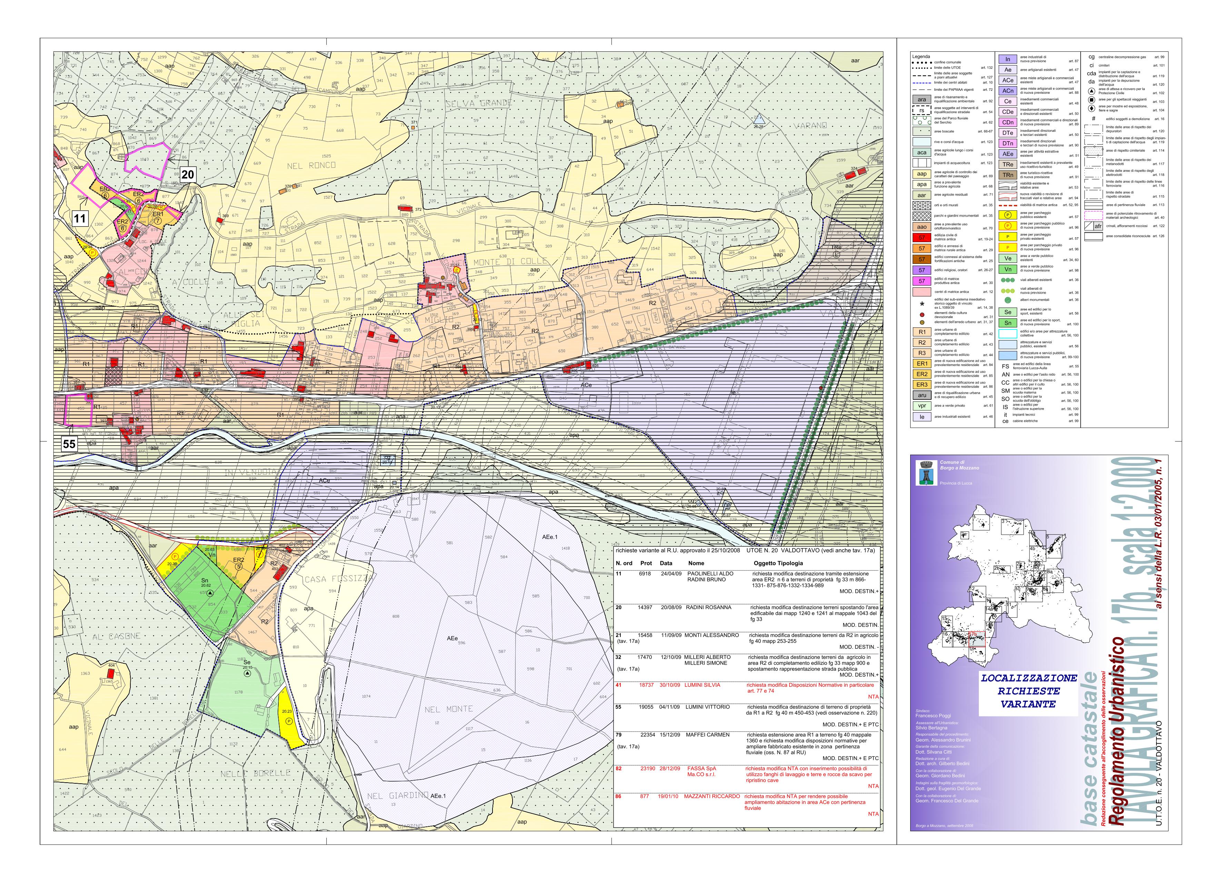This screenshot has height=883, width=1222.
Task: Click the 'ara' legend swatch
Action: tap(922, 100)
